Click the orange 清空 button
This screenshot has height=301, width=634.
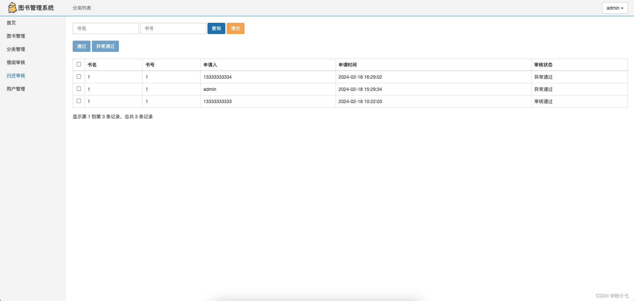(236, 28)
